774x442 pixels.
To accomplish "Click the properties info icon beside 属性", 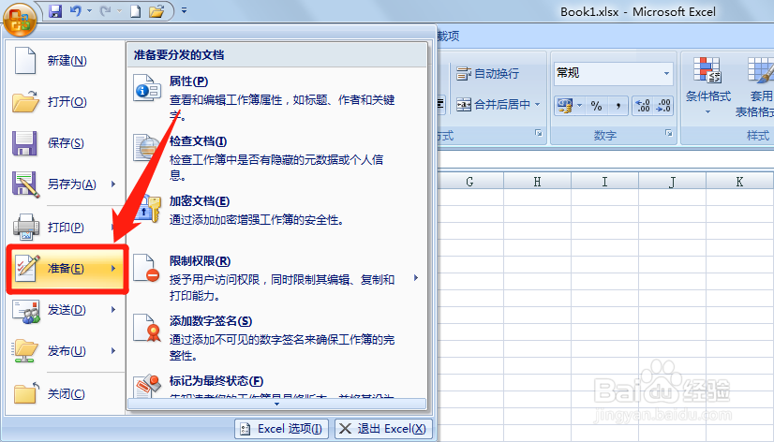I will click(x=147, y=88).
